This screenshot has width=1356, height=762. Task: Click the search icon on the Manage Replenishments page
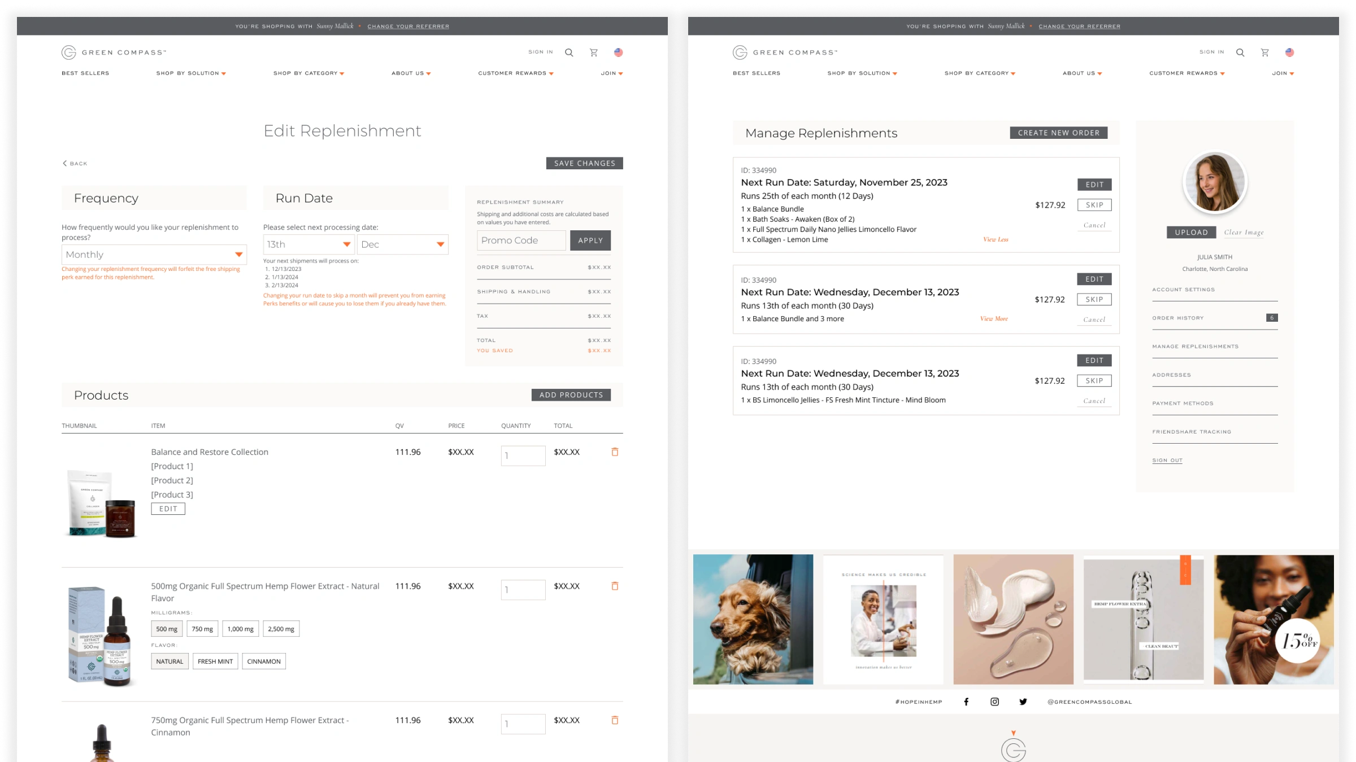(1240, 52)
